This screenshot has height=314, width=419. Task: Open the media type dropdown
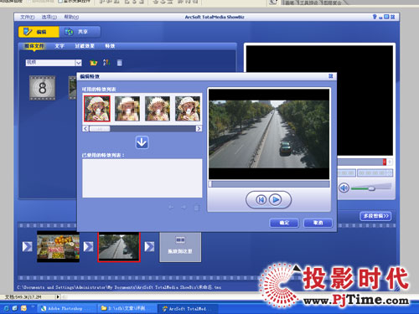click(78, 63)
